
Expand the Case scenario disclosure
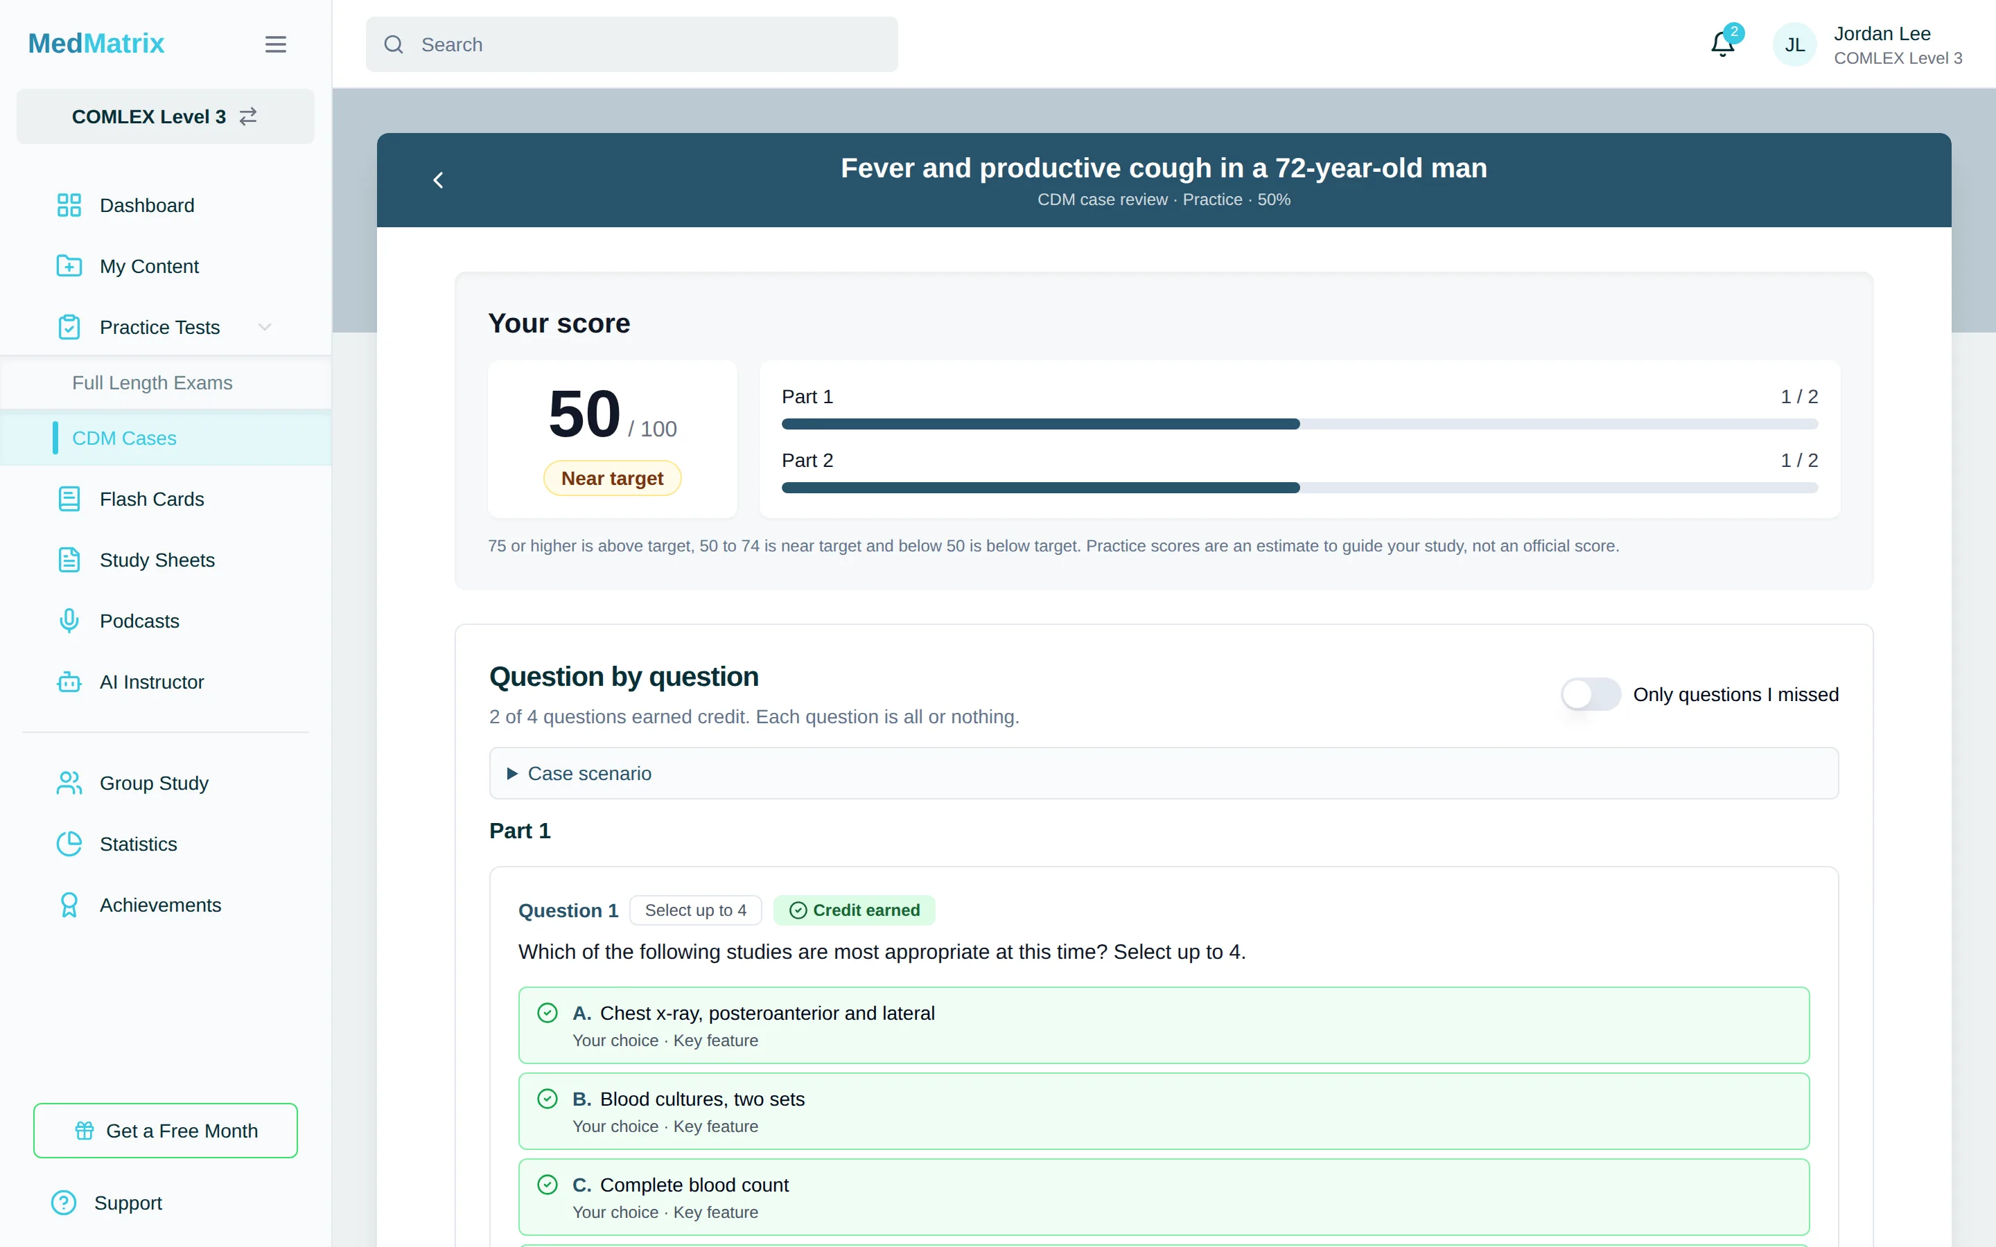[x=1163, y=774]
